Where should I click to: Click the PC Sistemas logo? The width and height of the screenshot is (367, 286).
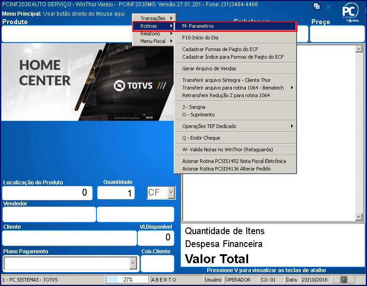point(350,13)
